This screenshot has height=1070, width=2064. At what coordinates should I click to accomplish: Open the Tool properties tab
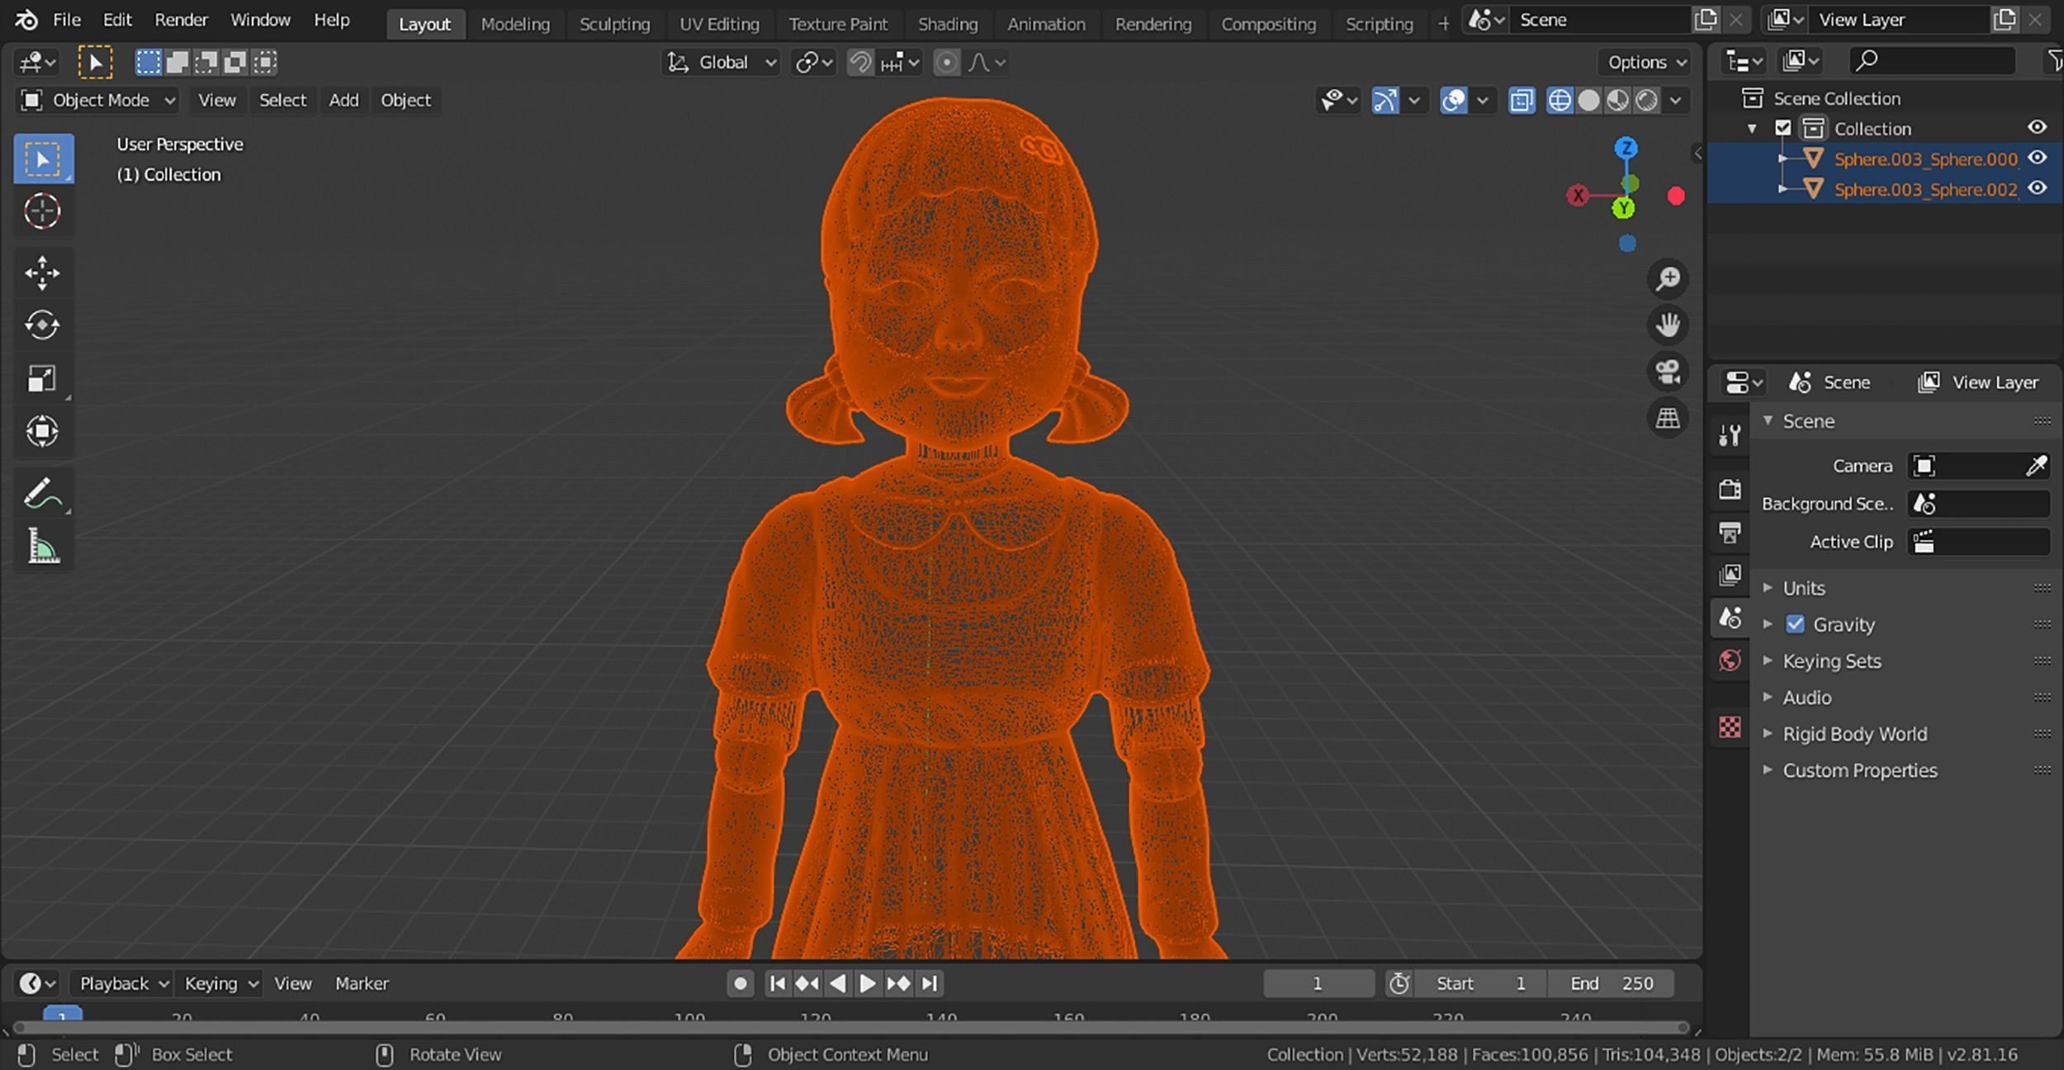point(1730,435)
